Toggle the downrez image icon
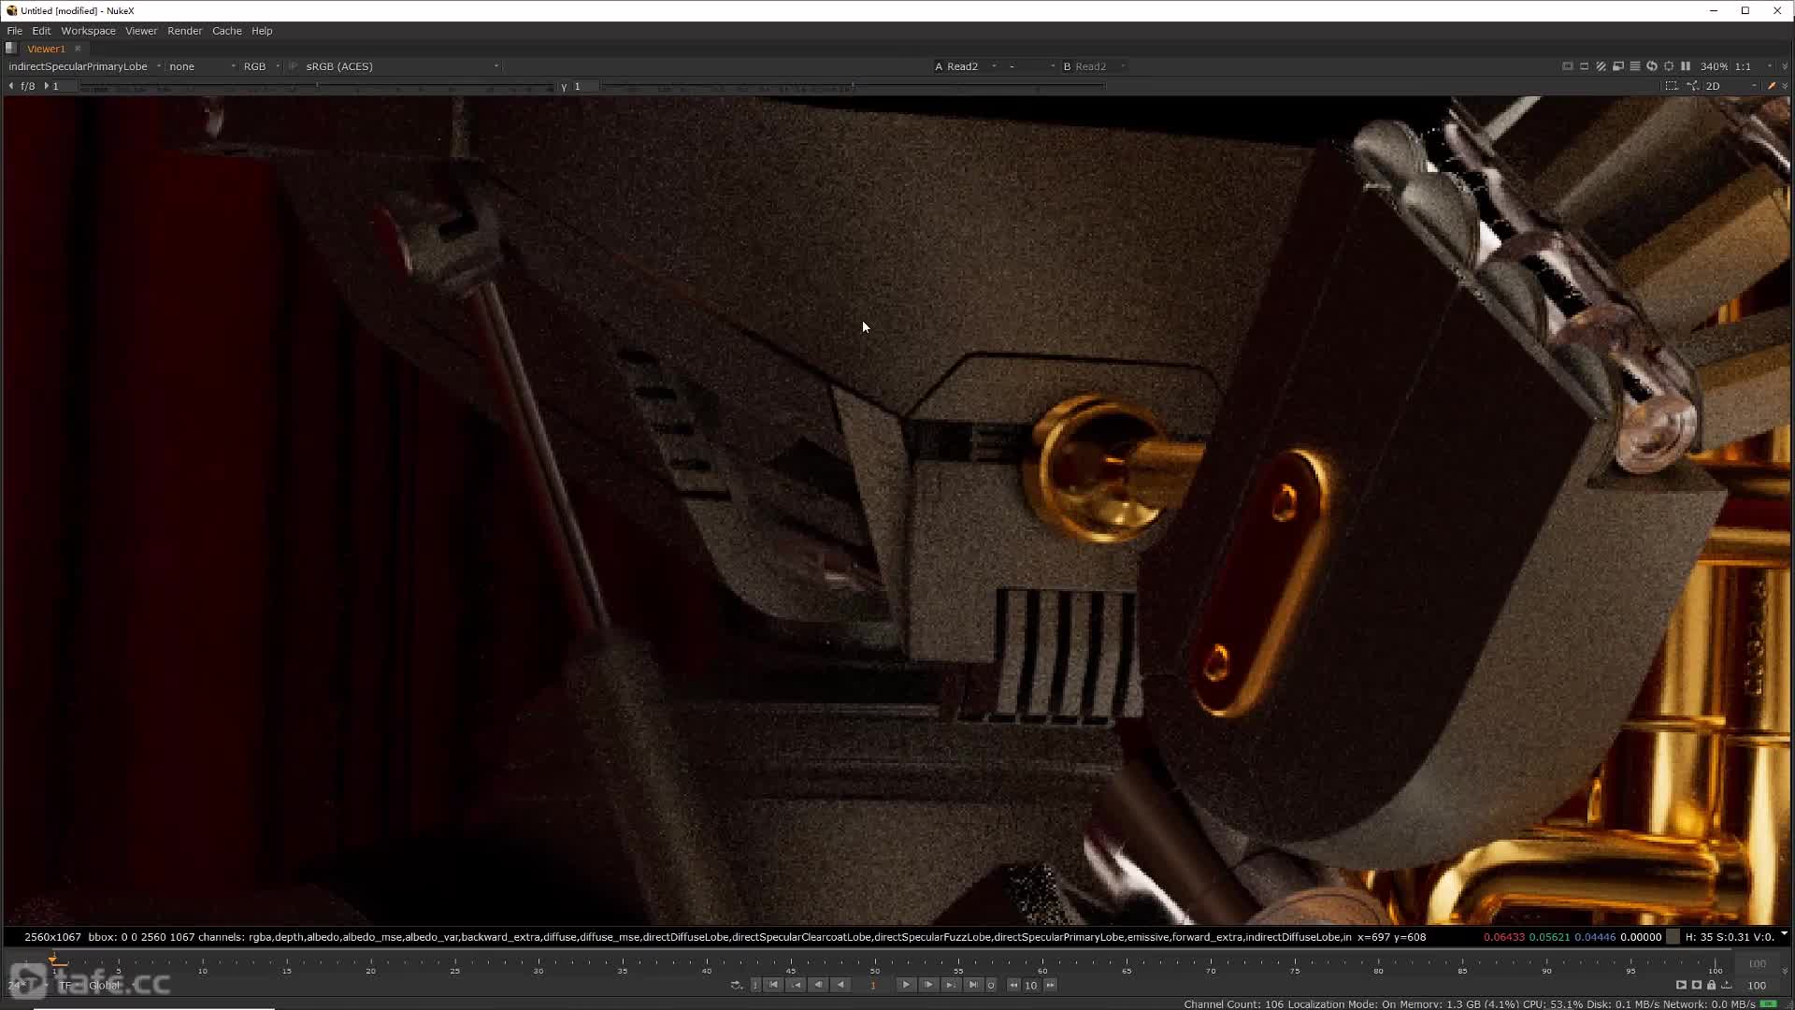 [1618, 66]
